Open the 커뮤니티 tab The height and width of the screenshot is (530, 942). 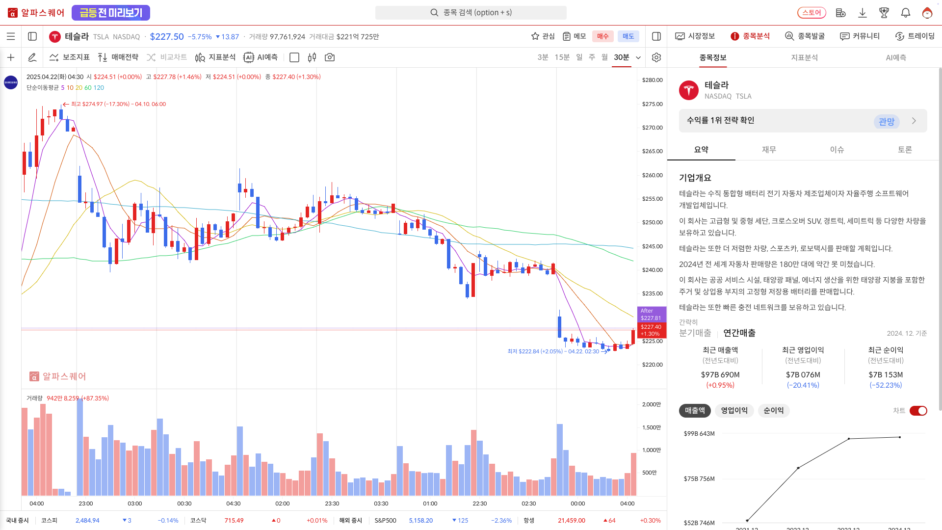(860, 36)
